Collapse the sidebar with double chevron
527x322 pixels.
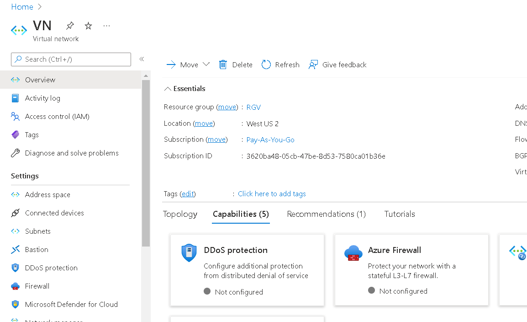pos(142,59)
